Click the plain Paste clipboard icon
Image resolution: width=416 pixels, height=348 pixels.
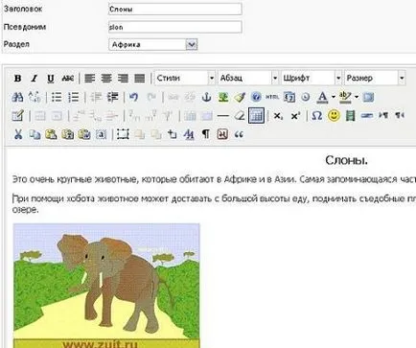[x=51, y=134]
